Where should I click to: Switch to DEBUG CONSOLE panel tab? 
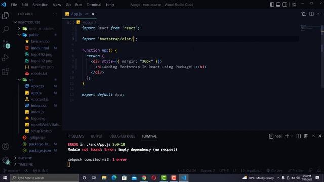pos(122,136)
